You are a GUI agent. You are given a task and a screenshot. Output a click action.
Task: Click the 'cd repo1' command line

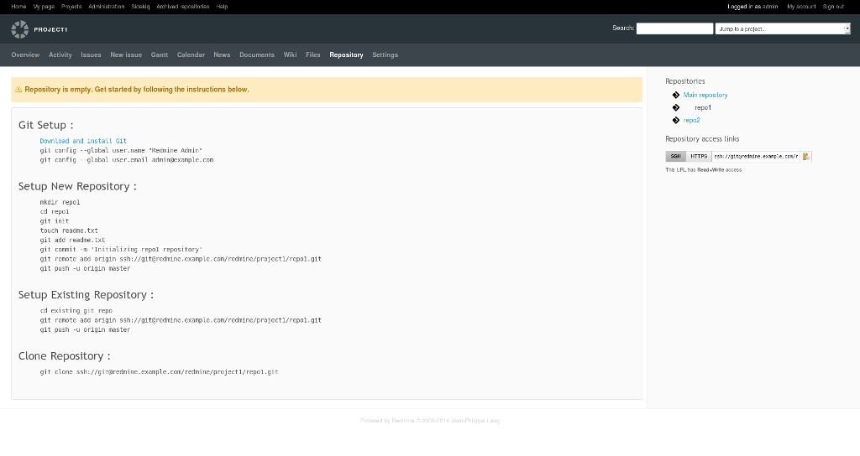(55, 211)
